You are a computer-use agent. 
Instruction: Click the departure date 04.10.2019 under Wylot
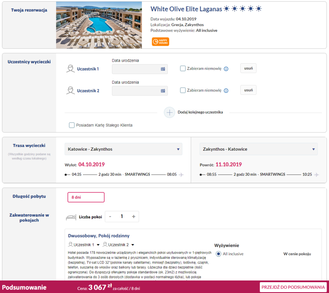(x=92, y=165)
